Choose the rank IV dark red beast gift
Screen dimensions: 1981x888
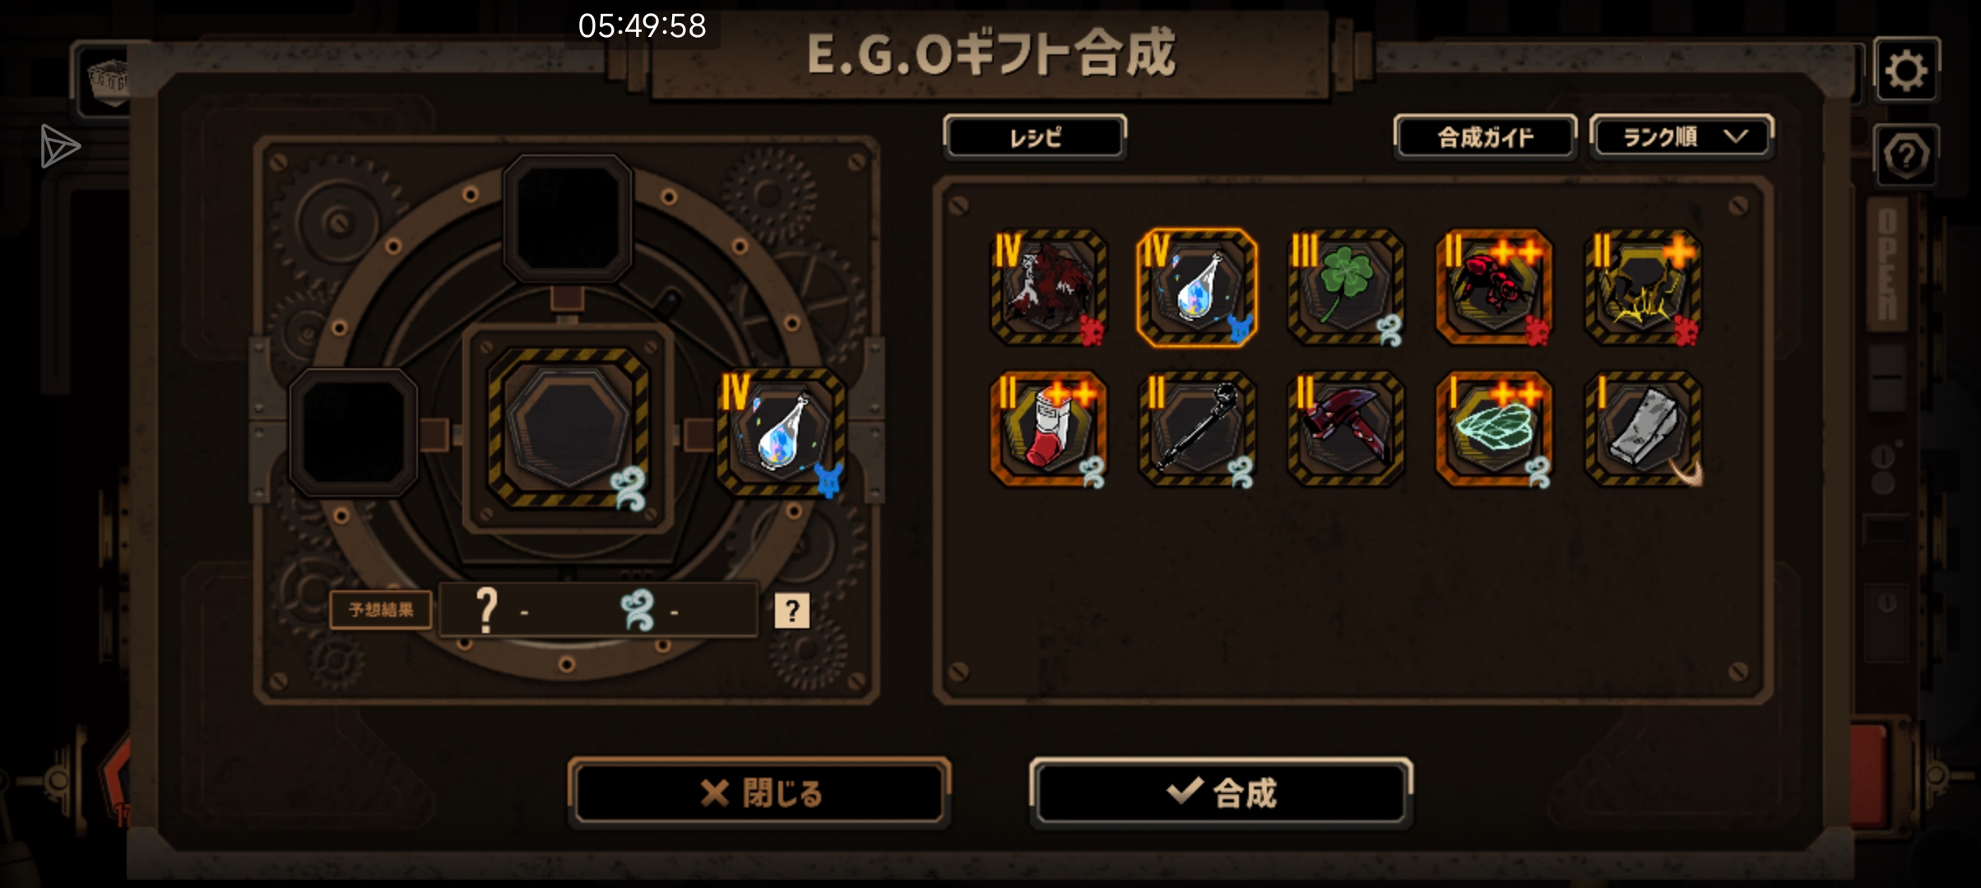coord(1048,286)
